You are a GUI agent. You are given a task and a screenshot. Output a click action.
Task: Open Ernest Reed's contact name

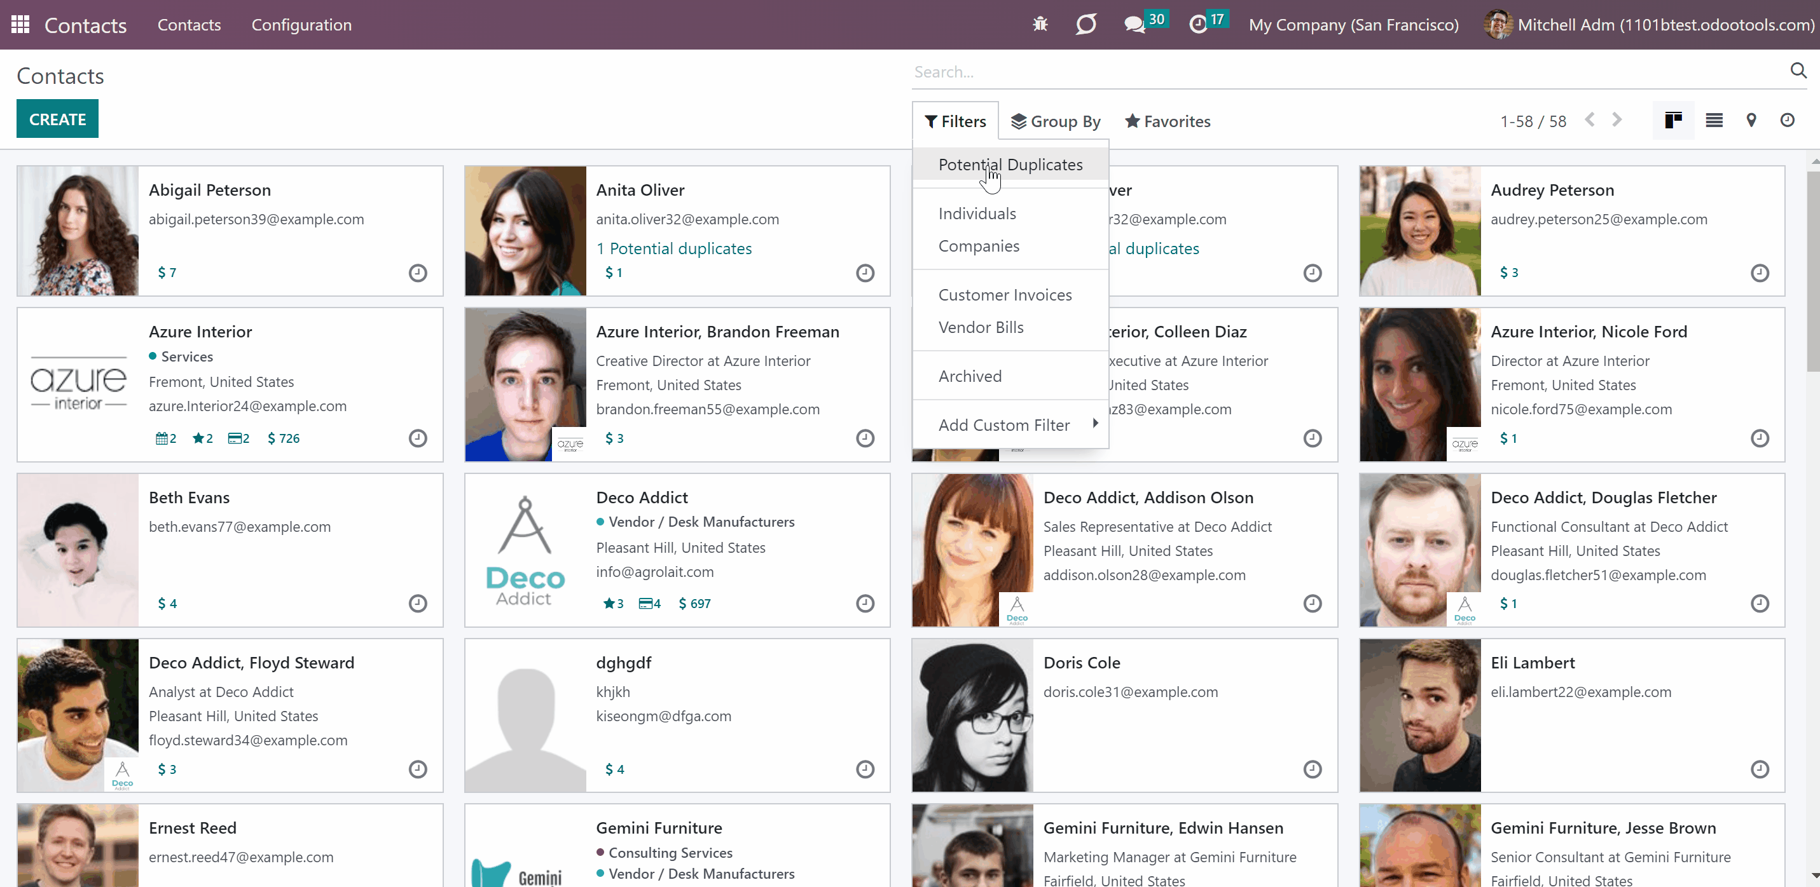click(192, 828)
